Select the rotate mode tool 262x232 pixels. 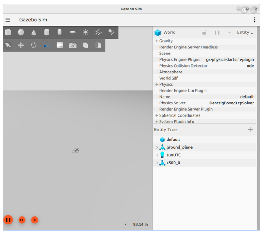tap(34, 45)
